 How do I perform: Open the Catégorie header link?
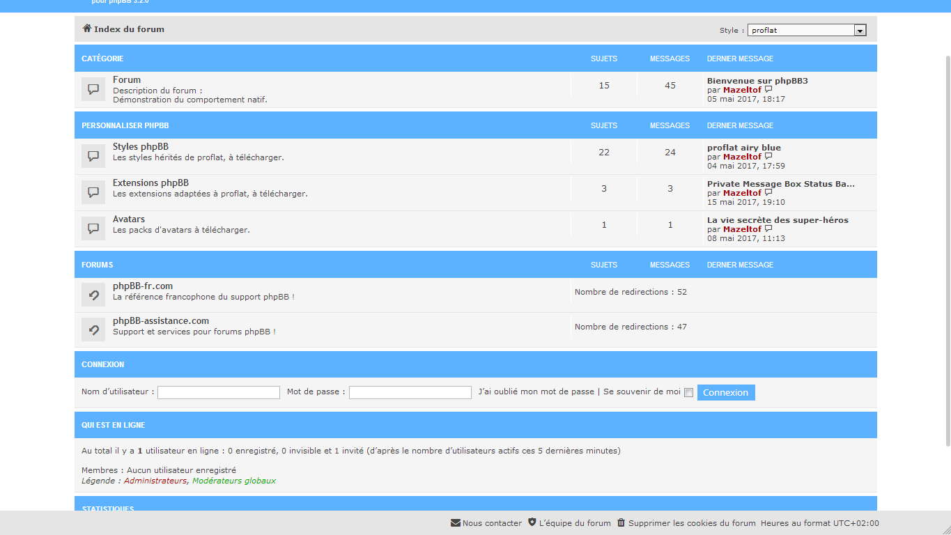tap(102, 59)
